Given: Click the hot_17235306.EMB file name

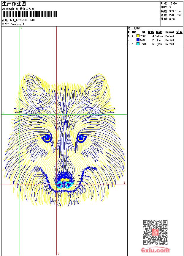Looking at the screenshot, I should tap(22, 20).
